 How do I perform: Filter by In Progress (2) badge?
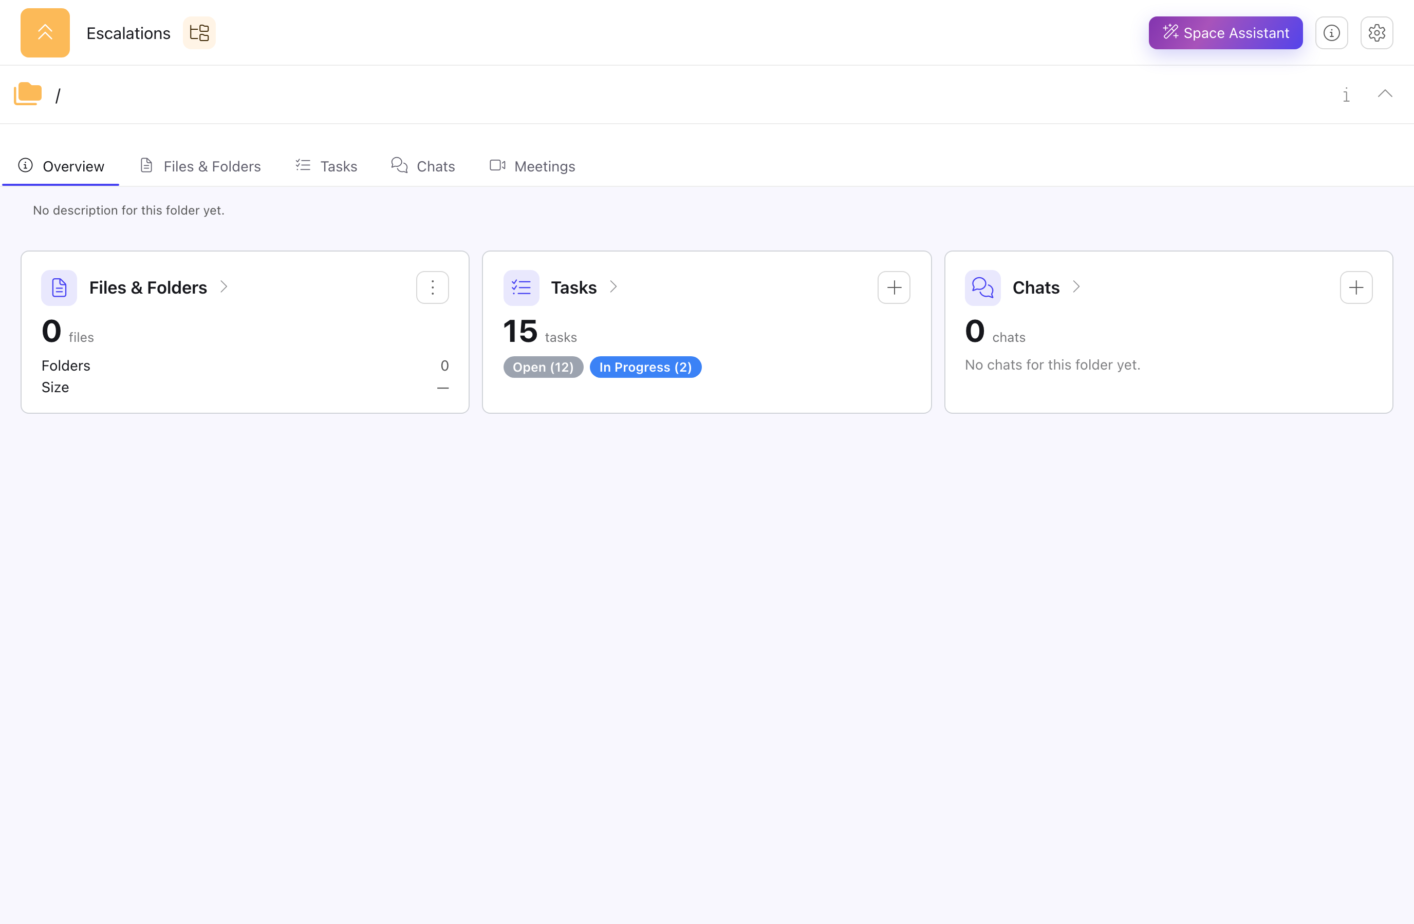(645, 368)
